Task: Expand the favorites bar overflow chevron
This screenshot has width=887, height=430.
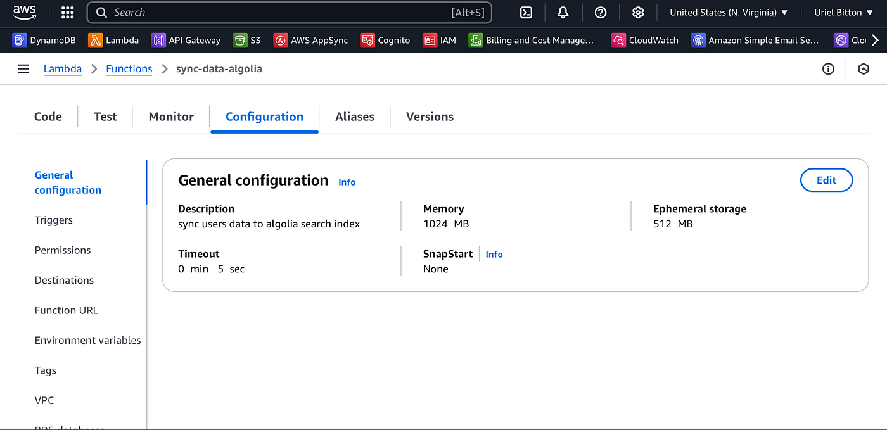Action: tap(875, 40)
